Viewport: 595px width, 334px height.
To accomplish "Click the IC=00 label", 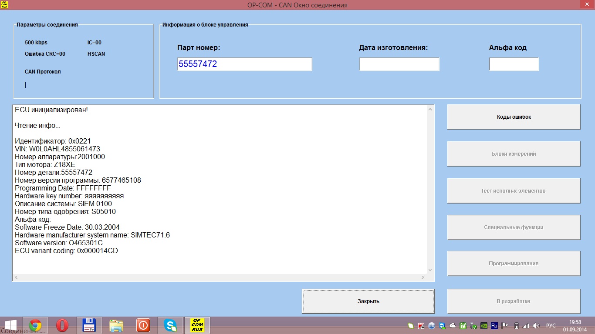I will coord(95,43).
